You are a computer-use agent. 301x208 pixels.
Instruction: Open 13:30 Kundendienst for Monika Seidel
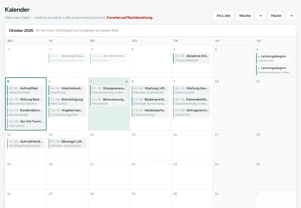(x=26, y=112)
